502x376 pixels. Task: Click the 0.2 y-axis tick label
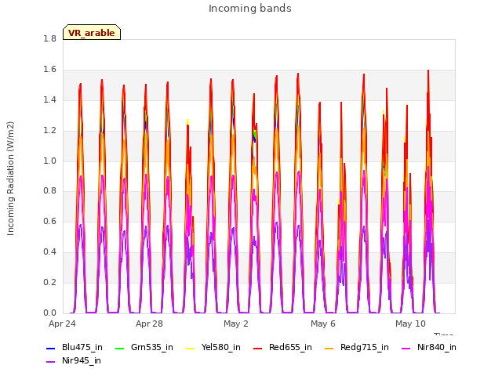click(49, 282)
